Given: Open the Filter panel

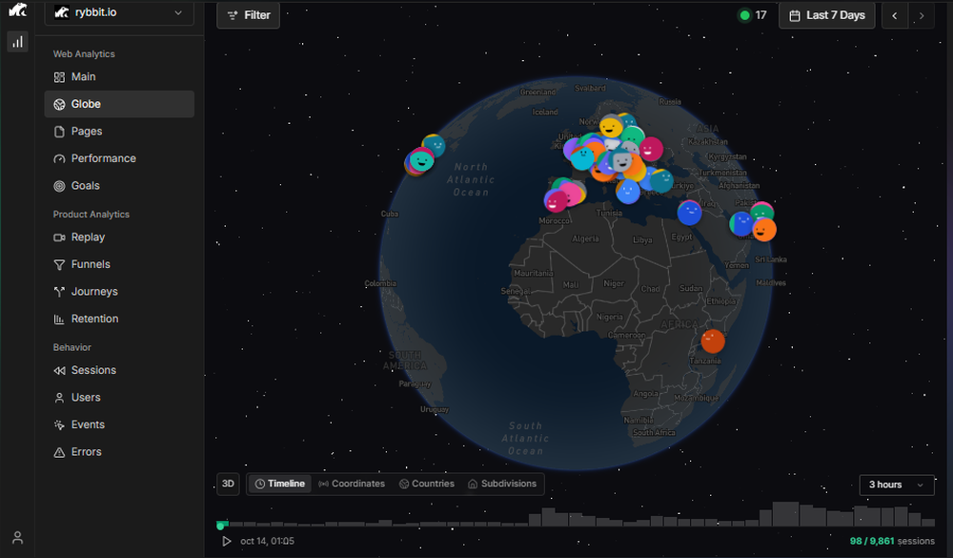Looking at the screenshot, I should click(248, 15).
